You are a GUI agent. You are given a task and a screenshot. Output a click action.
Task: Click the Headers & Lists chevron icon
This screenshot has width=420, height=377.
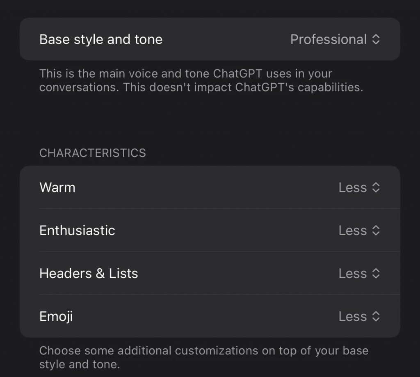coord(376,274)
